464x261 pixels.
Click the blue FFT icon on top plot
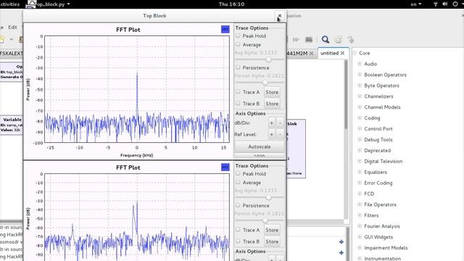click(x=225, y=29)
